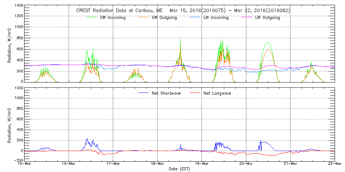This screenshot has height=172, width=345.
Task: Click the 15-Mar x-axis tick label
Action: coord(25,164)
